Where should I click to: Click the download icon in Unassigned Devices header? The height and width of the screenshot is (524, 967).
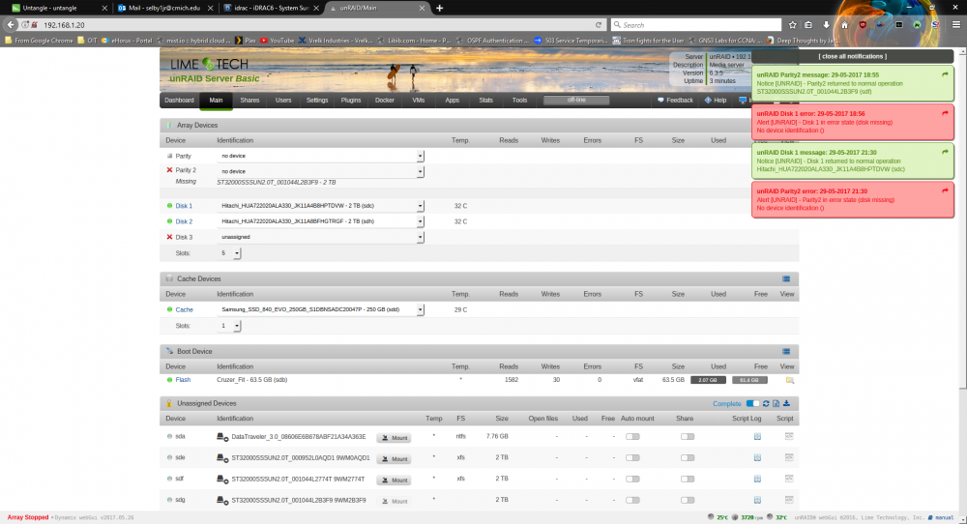[x=786, y=404]
